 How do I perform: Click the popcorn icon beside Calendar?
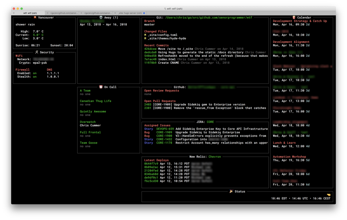(x=294, y=18)
